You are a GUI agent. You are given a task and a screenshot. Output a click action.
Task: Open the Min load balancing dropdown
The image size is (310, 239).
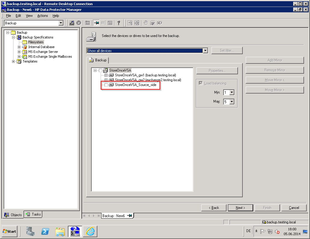tap(232, 92)
